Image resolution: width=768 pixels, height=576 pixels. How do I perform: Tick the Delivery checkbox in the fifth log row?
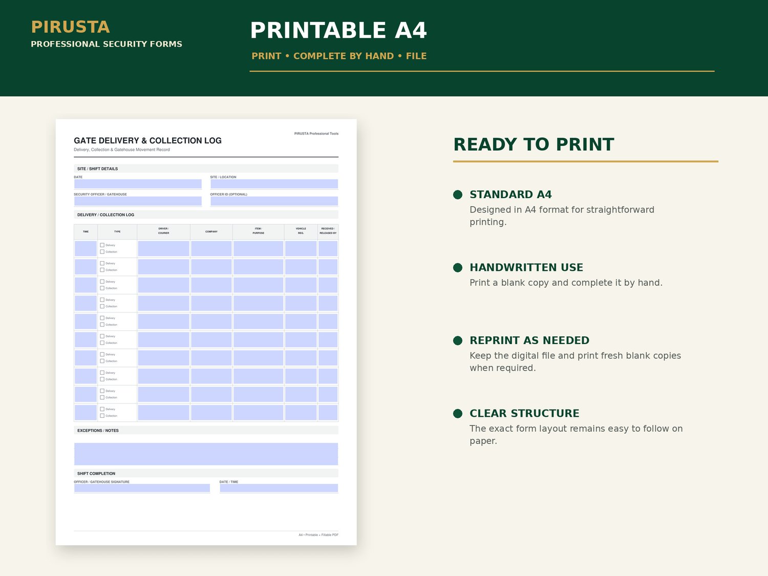point(102,318)
